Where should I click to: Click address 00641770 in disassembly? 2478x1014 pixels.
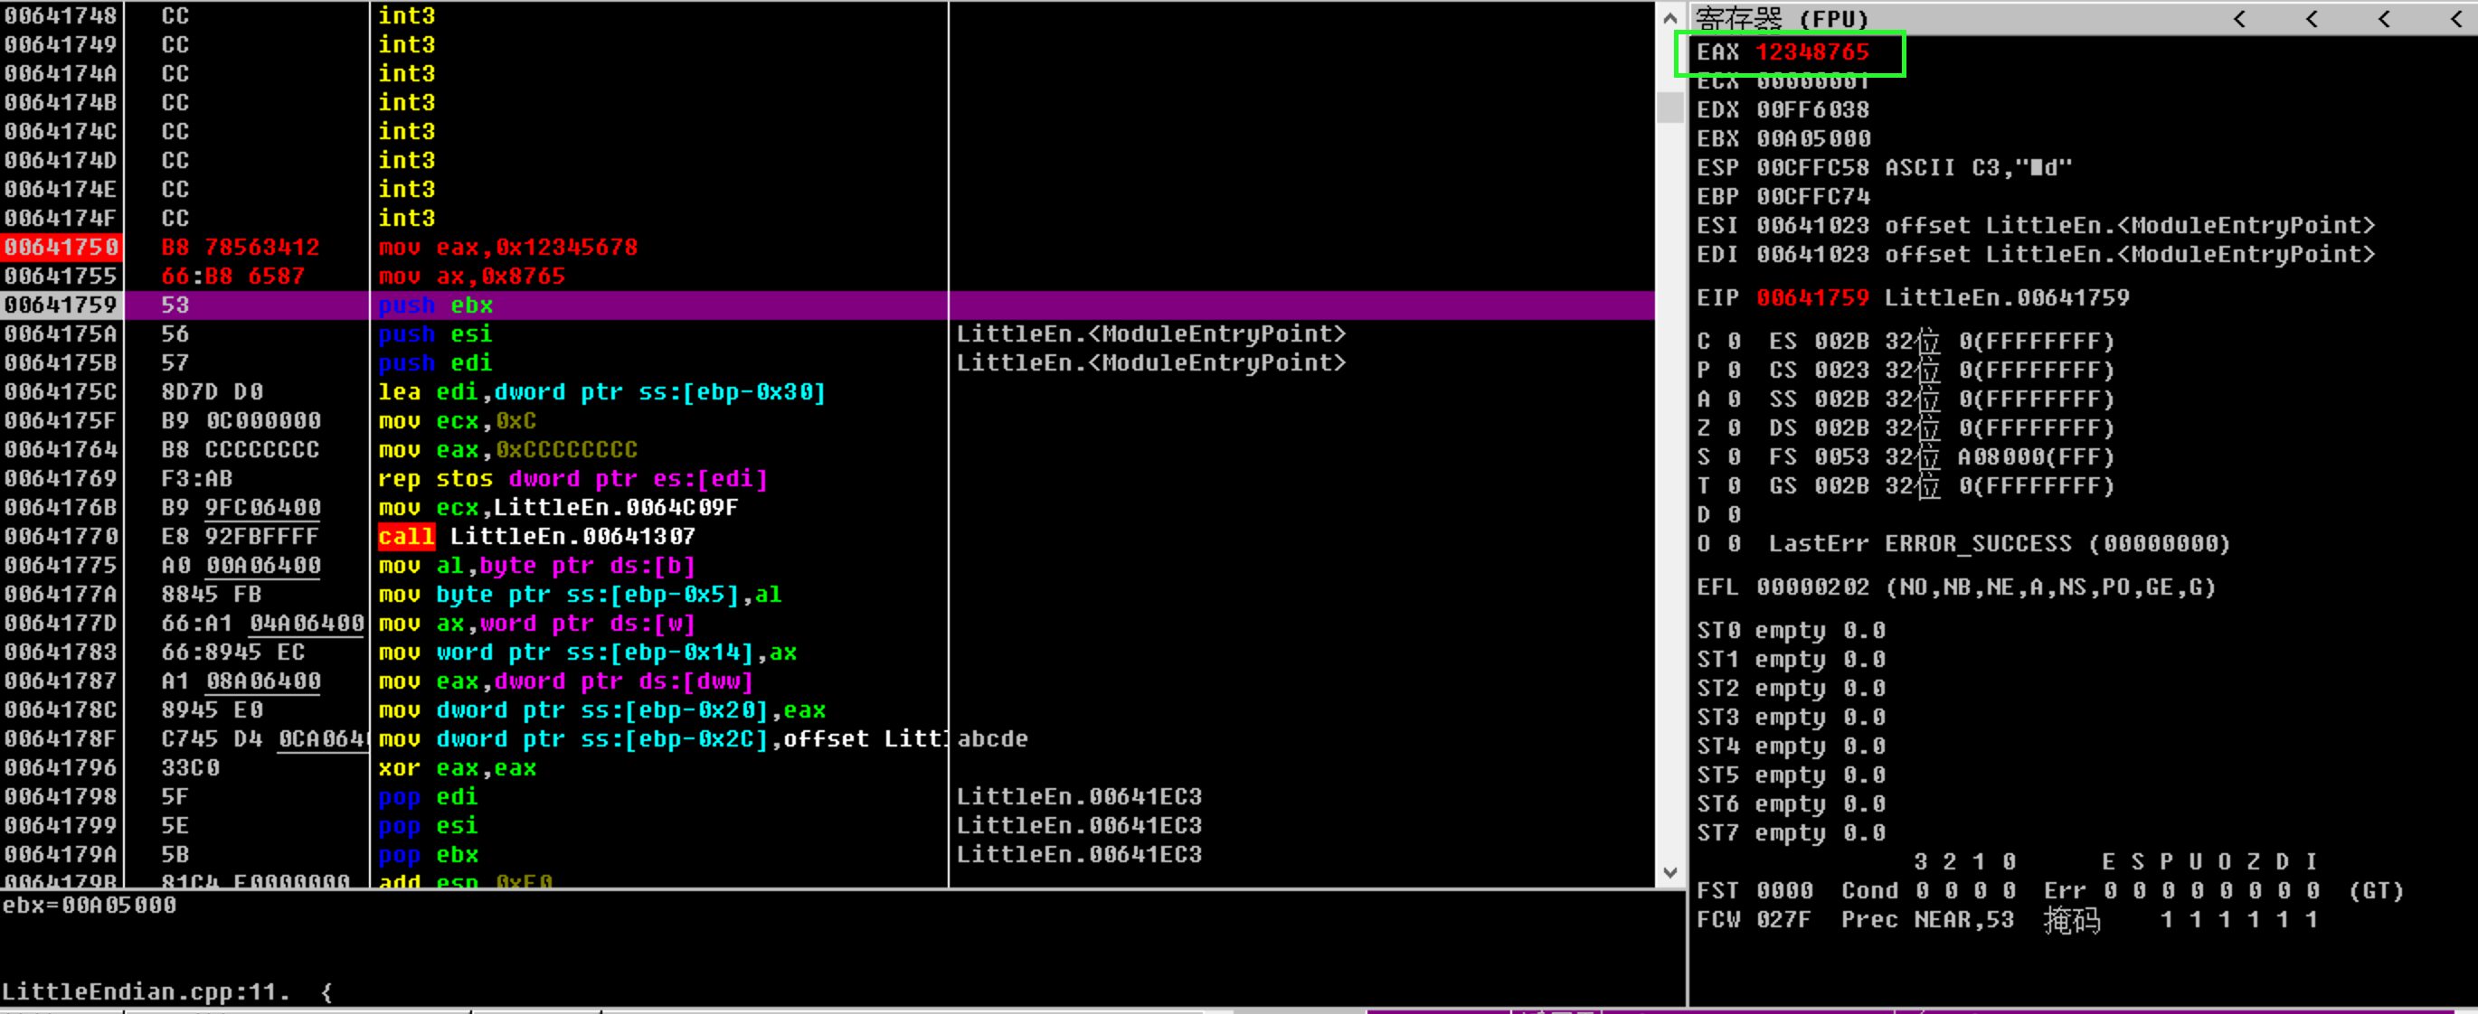coord(61,535)
